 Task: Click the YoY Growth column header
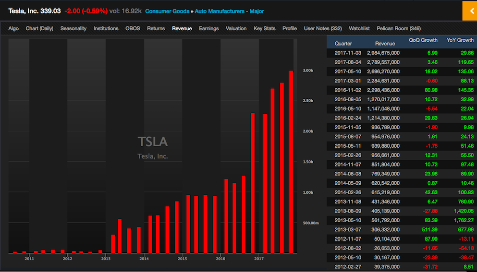[460, 40]
